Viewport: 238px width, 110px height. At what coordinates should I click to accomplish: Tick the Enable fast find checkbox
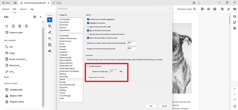(x=88, y=66)
